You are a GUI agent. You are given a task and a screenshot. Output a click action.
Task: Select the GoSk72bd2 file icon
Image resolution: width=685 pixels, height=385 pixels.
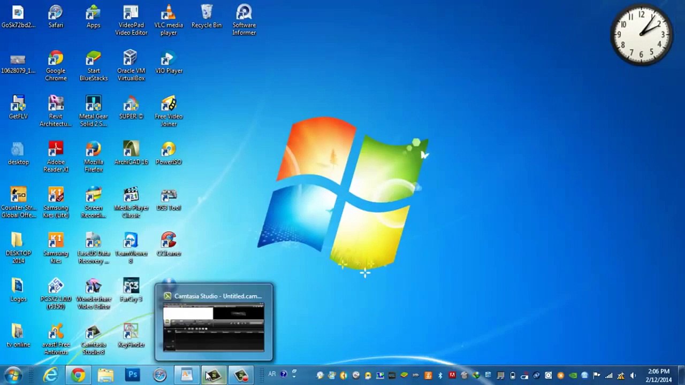tap(18, 17)
